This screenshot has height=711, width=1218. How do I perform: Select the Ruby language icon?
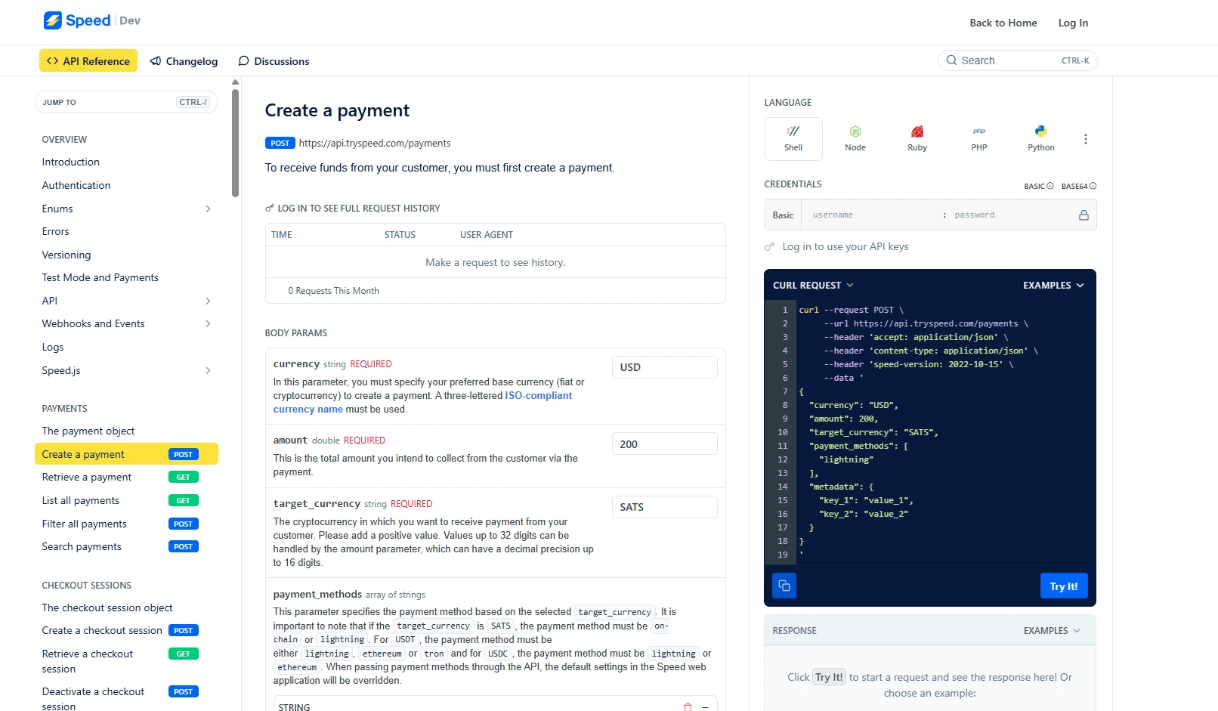917,138
